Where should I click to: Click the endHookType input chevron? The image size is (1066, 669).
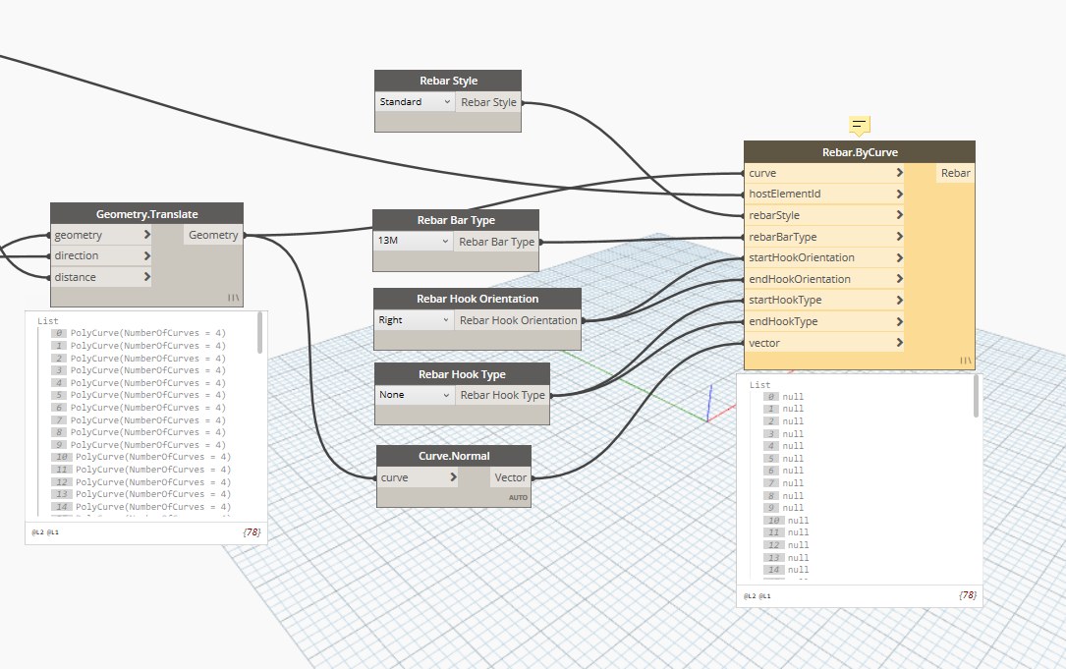tap(899, 321)
